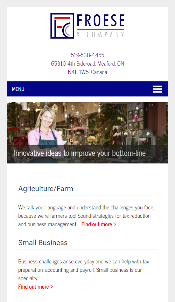
Task: Open the '65310 4th Sideroad, Meaford, ON' address
Action: tap(87, 63)
